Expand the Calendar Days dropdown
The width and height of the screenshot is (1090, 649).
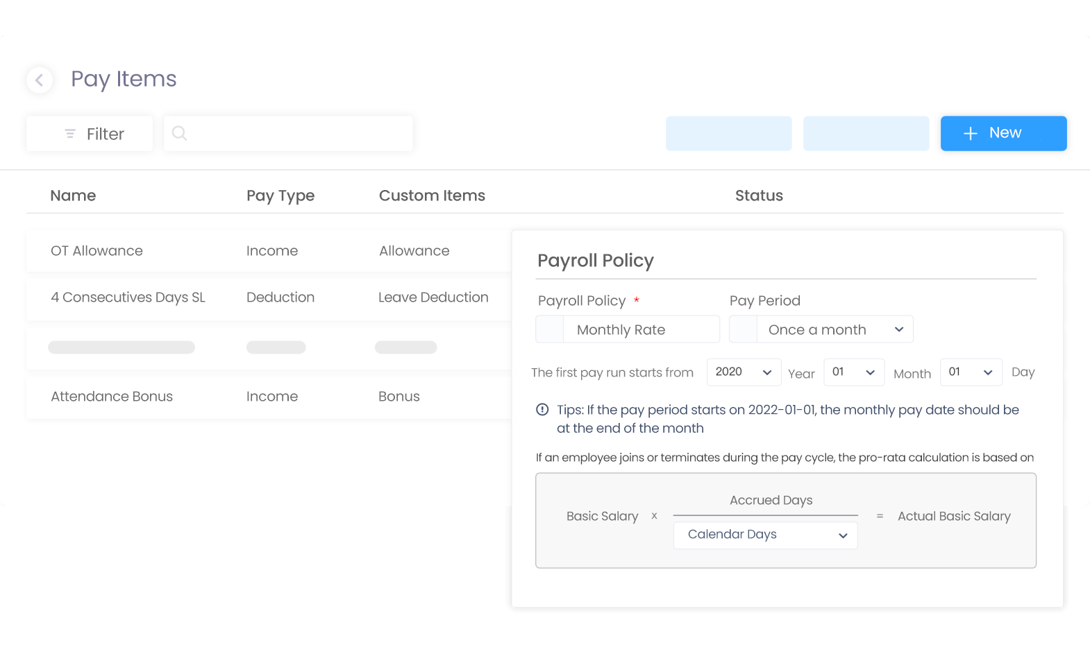[765, 535]
